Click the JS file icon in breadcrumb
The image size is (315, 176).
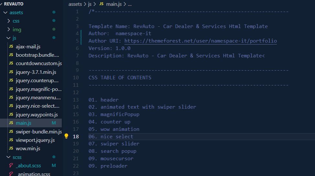tap(102, 4)
